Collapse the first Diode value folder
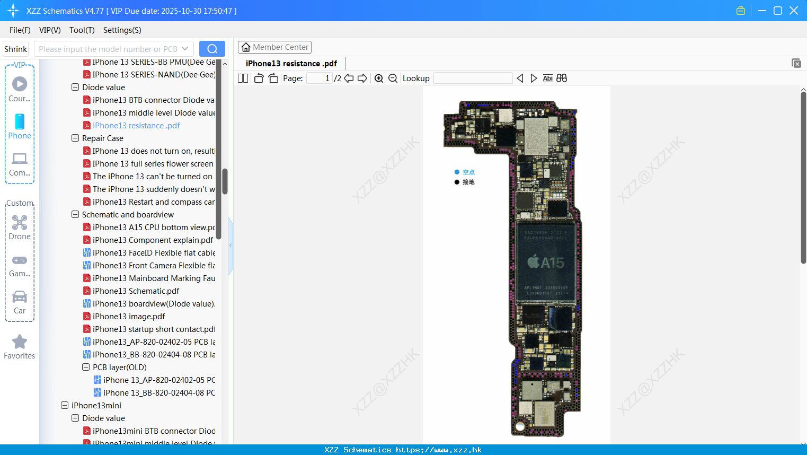This screenshot has width=807, height=455. coord(75,87)
